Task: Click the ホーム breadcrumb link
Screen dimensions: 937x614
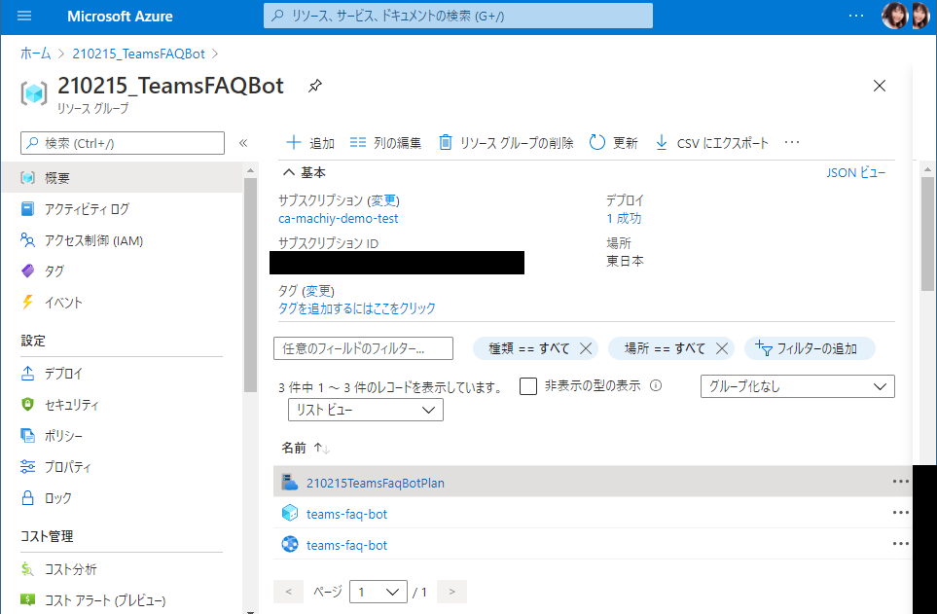Action: click(x=36, y=54)
